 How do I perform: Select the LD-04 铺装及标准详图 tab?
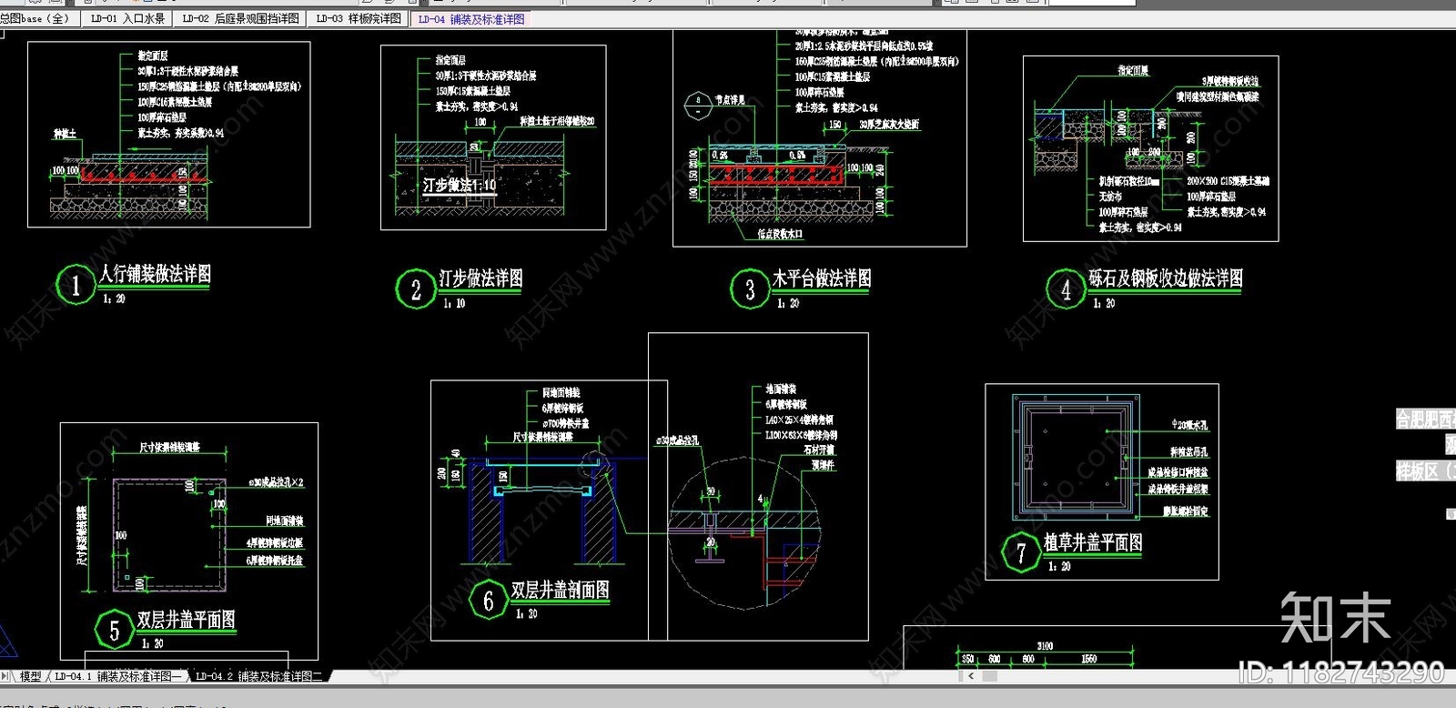[471, 18]
